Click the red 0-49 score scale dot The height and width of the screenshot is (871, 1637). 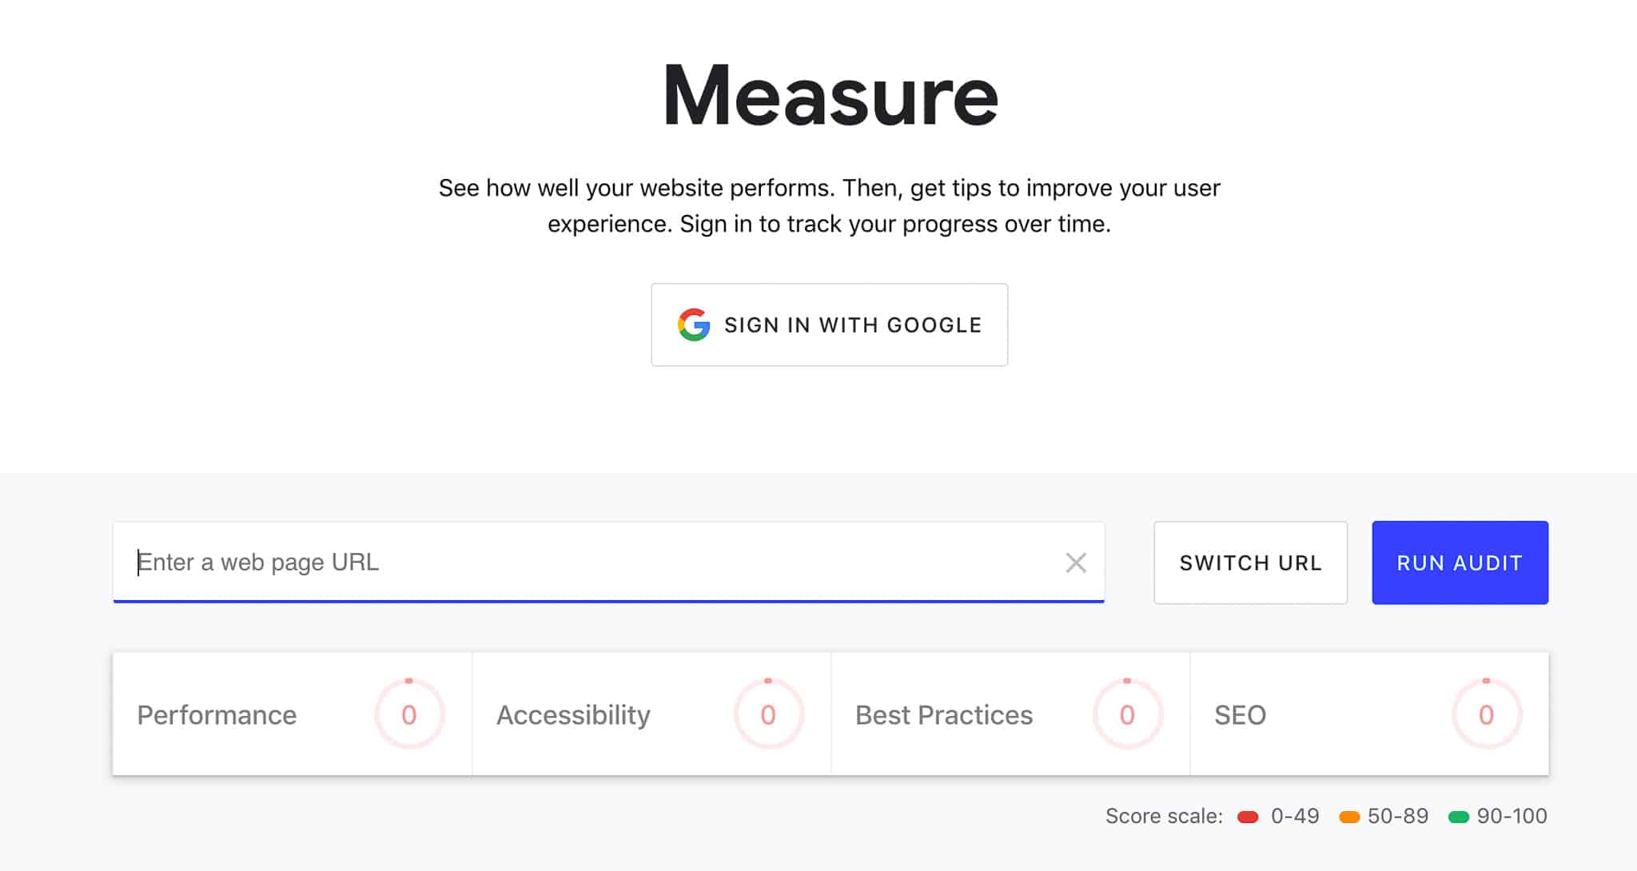click(x=1248, y=817)
